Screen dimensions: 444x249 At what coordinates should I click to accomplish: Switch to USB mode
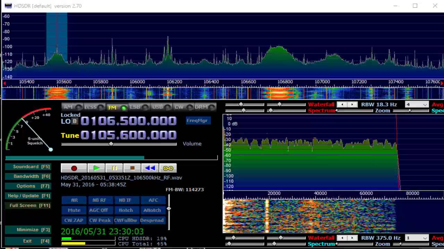point(161,107)
